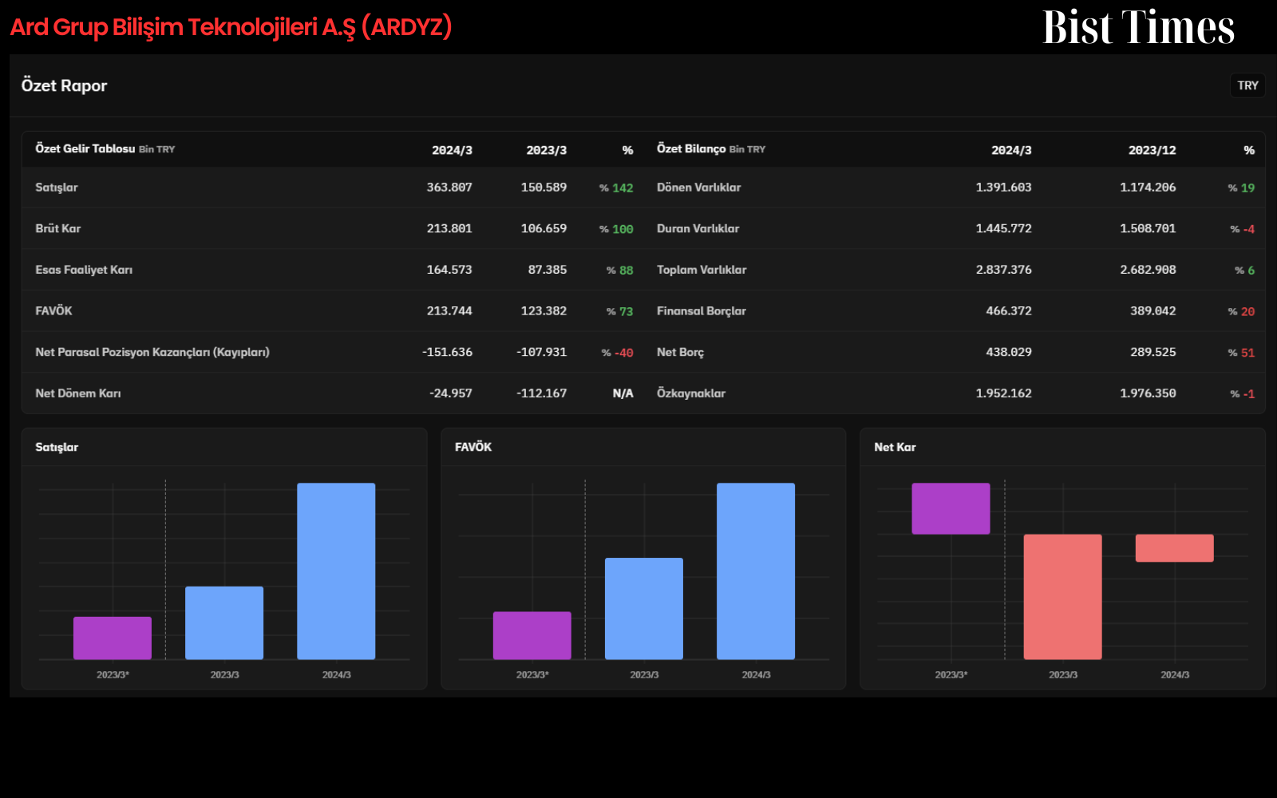Screen dimensions: 1277x798
Task: Select Toplam Varlıklar value 2.837.376
Action: coord(1003,270)
